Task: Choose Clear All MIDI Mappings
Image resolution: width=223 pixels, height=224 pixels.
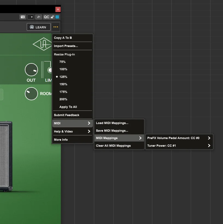Action: click(x=119, y=146)
